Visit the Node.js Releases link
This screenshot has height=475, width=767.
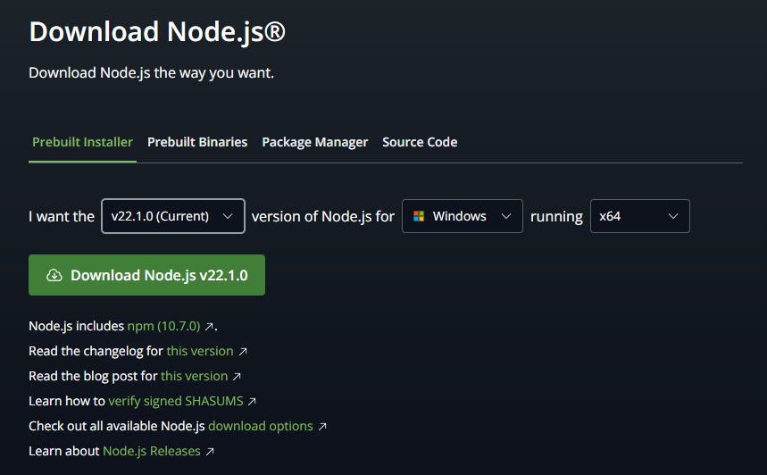click(x=152, y=451)
